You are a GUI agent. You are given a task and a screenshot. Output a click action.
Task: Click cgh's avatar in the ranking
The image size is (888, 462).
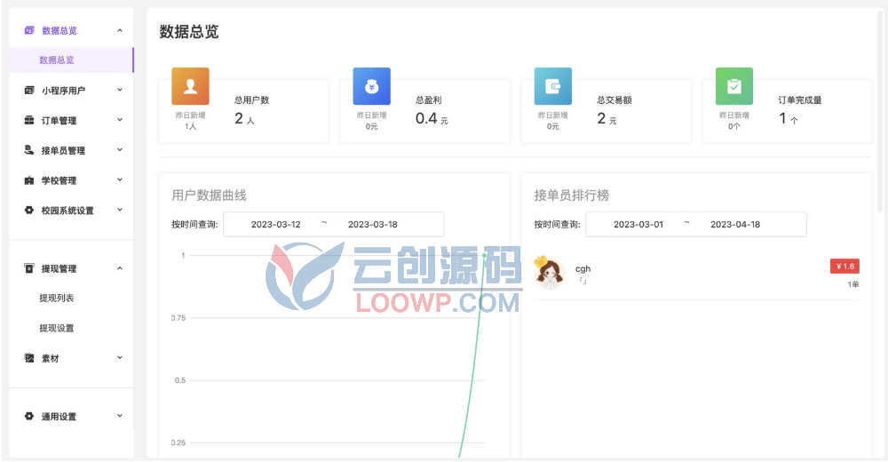pyautogui.click(x=550, y=273)
